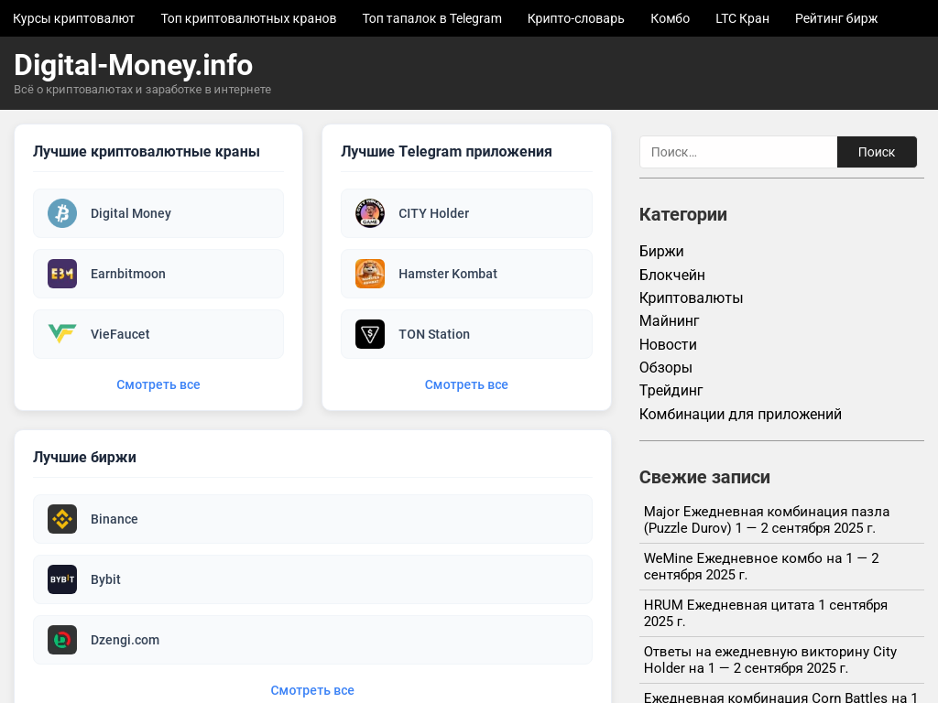Open the Bybit exchange name
Viewport: 938px width, 703px height.
(x=105, y=579)
